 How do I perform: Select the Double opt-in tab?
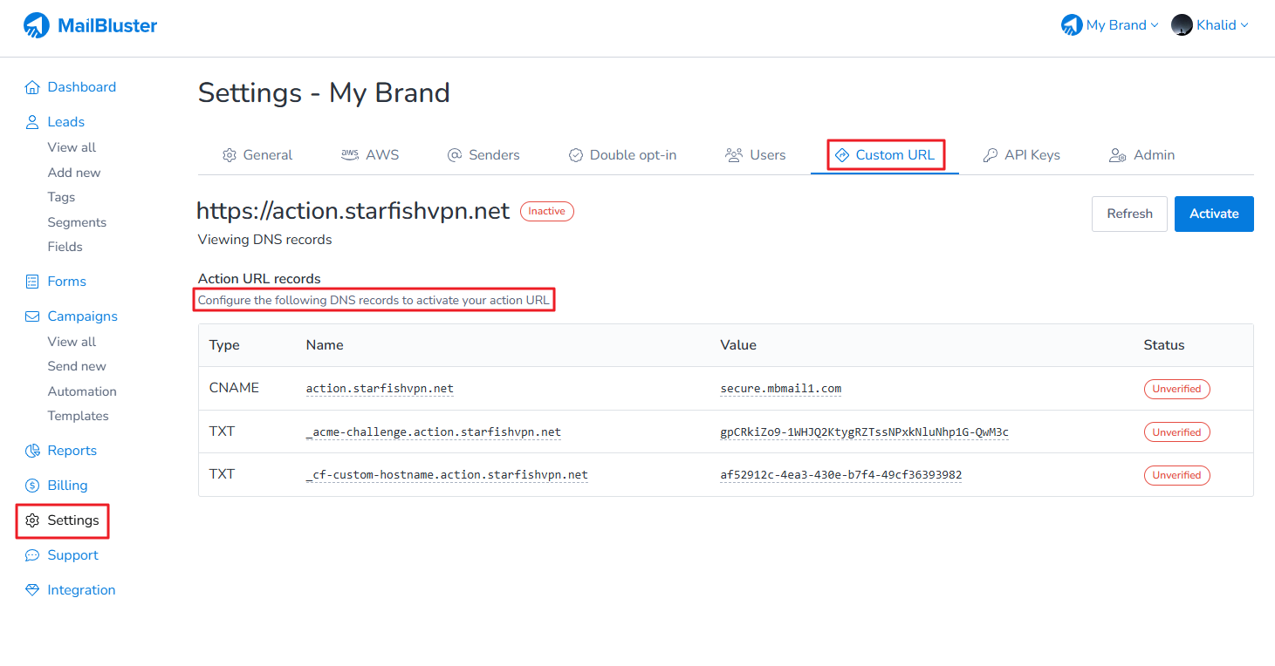pos(621,155)
